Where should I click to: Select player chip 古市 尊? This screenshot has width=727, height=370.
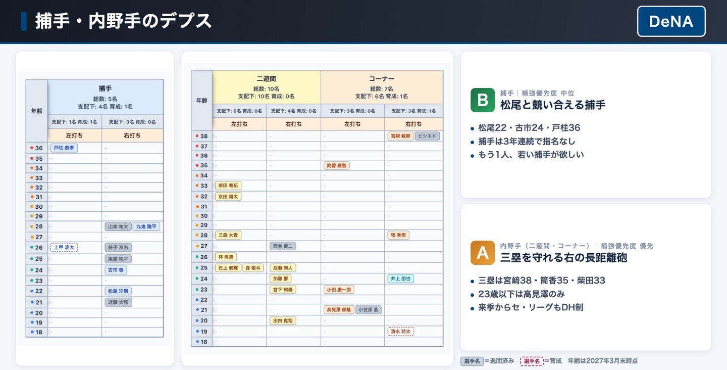point(116,270)
